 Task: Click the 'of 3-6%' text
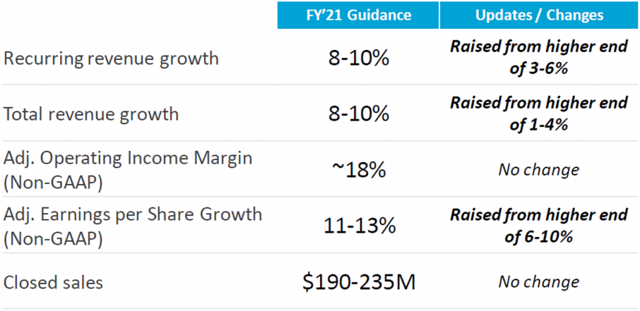coord(539,69)
